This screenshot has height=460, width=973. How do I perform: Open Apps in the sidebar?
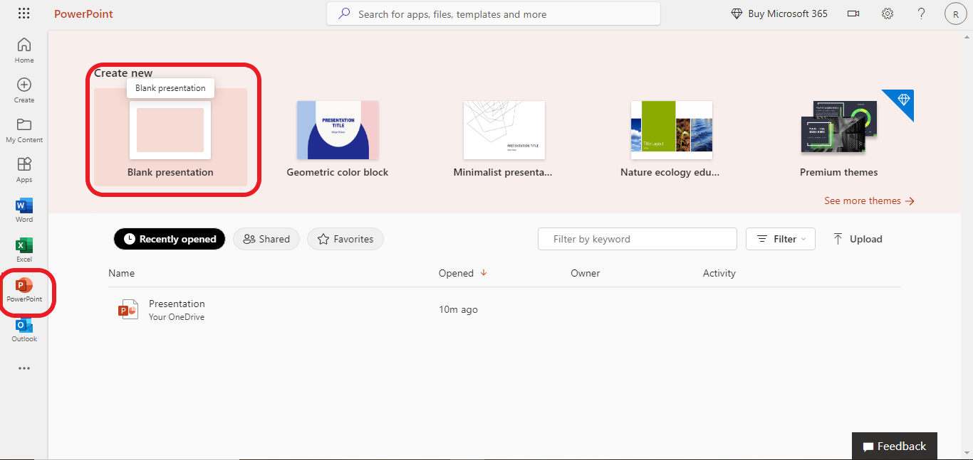click(x=24, y=169)
